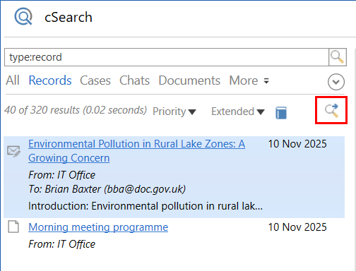Image resolution: width=356 pixels, height=271 pixels.
Task: Switch to the Chats tab
Action: pos(134,80)
